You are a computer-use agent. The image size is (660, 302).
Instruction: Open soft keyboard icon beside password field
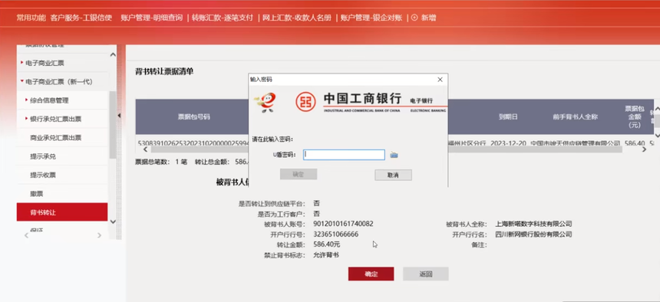(394, 155)
